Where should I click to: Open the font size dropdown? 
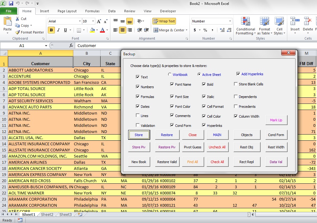(x=93, y=21)
